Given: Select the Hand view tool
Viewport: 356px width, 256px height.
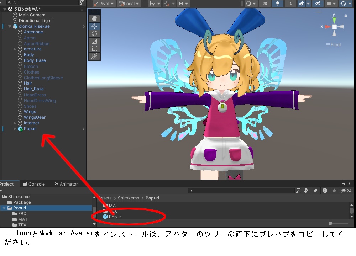Looking at the screenshot, I should 94,19.
